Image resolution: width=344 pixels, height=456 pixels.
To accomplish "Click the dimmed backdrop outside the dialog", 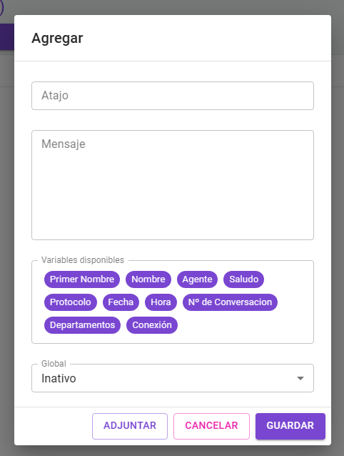I will [338, 233].
